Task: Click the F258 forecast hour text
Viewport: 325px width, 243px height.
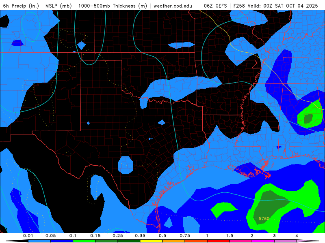Action: coord(239,6)
